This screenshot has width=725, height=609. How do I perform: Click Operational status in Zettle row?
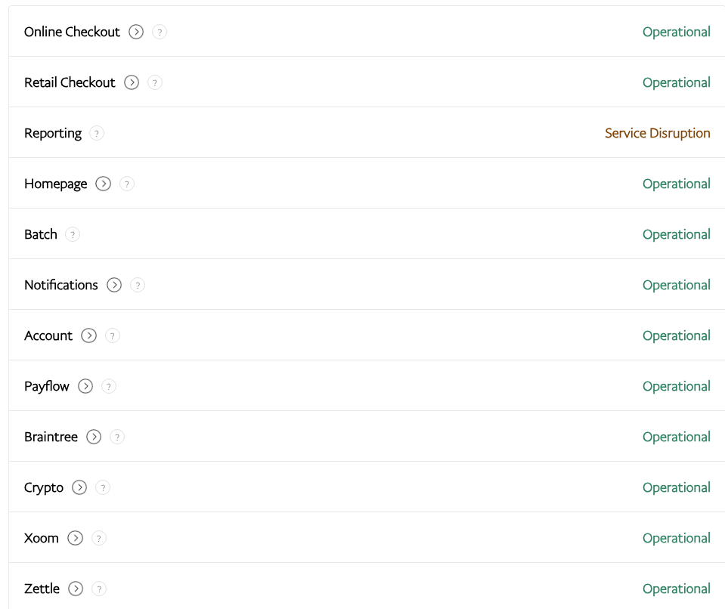coord(677,589)
